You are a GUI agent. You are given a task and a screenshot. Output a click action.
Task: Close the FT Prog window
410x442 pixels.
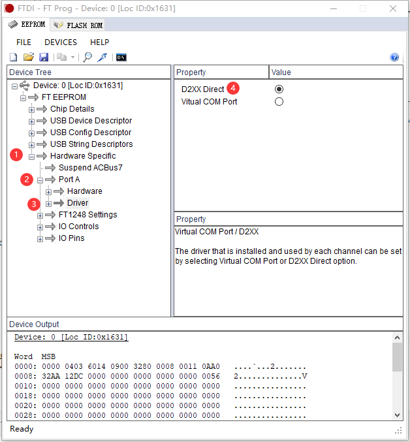393,8
